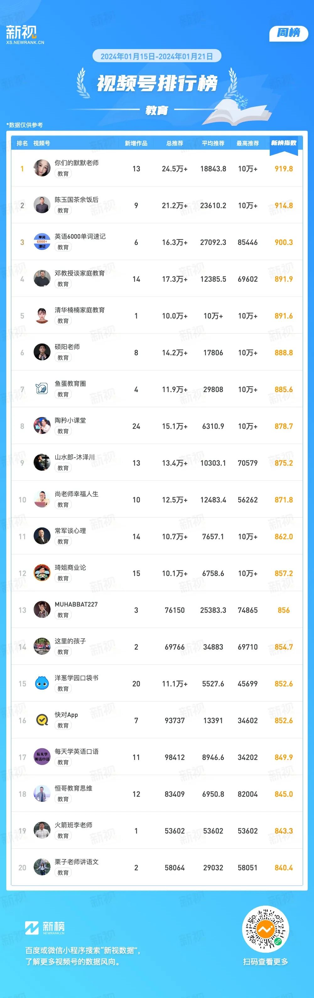314x998 pixels.
Task: Click the 新增作品 column header
Action: [136, 143]
